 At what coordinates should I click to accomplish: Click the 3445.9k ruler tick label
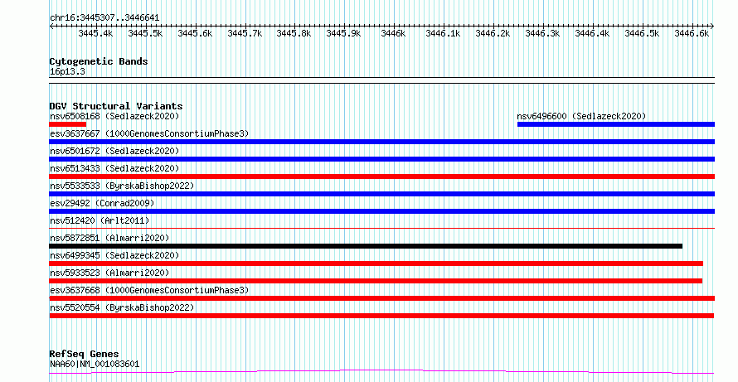343,33
